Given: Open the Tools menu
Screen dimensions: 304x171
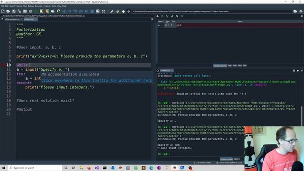Looking at the screenshot, I should (54, 6).
